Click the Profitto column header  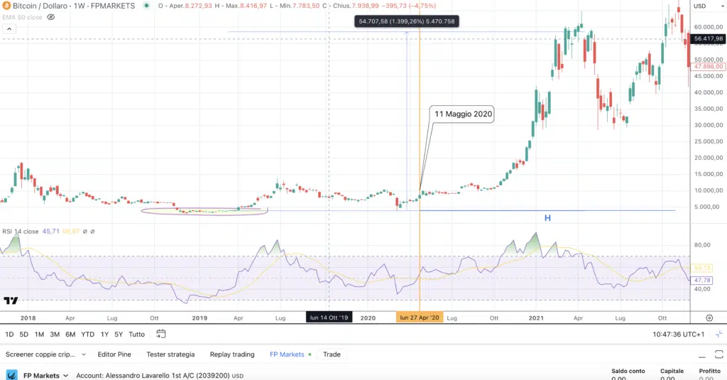pyautogui.click(x=710, y=371)
